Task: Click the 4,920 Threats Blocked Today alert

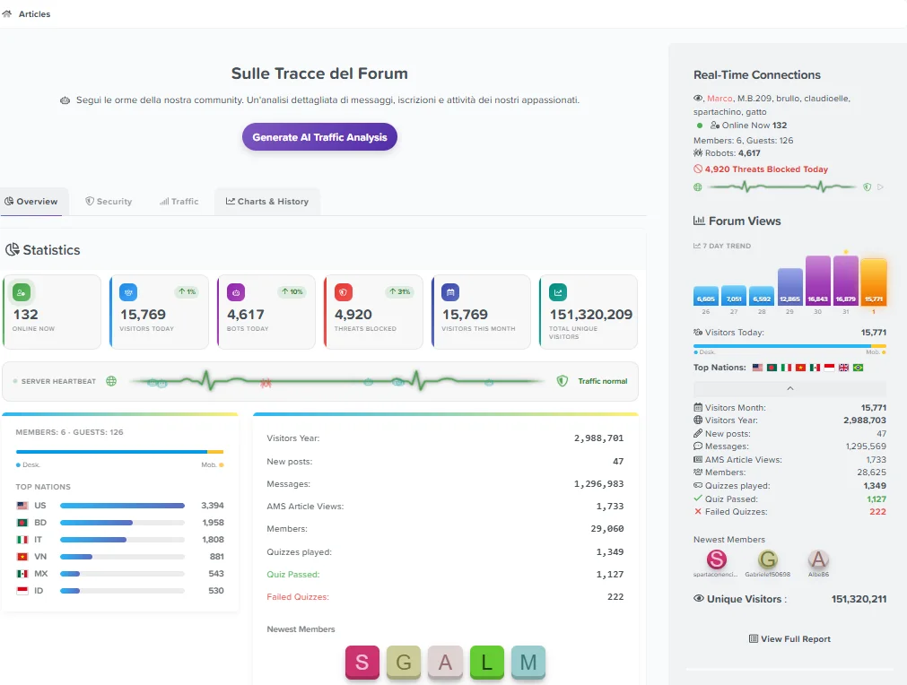Action: [761, 169]
